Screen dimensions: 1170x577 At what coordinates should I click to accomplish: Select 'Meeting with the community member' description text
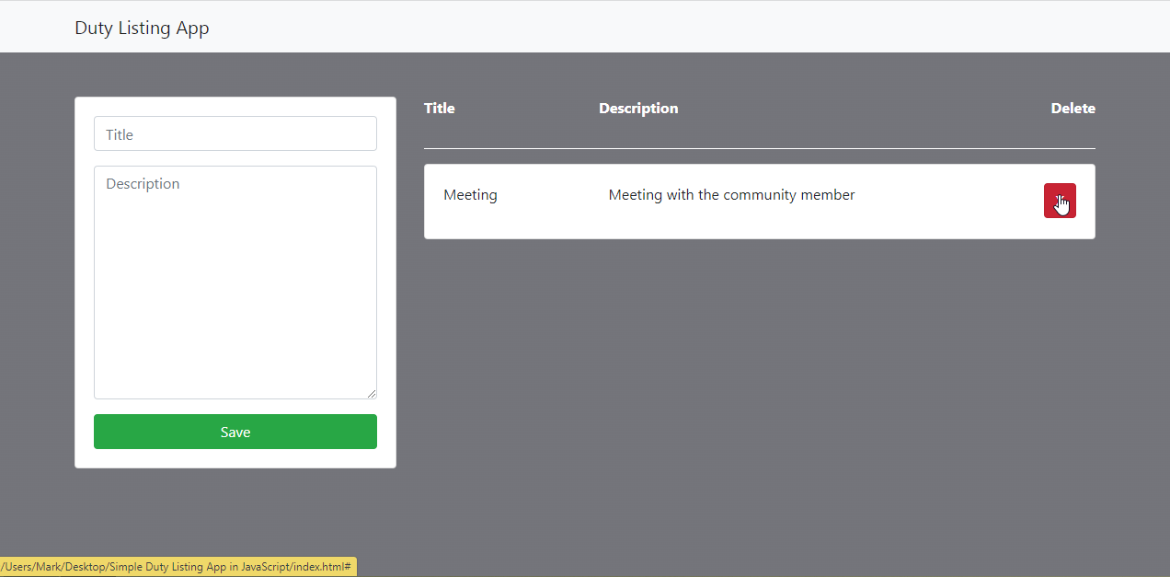[x=731, y=195]
